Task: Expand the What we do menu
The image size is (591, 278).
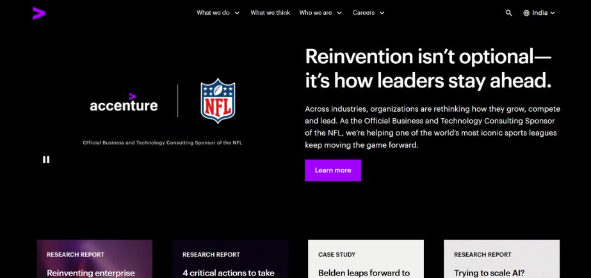Action: click(x=218, y=13)
